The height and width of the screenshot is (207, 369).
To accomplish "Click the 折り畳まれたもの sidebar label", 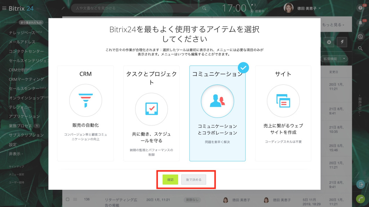I will pyautogui.click(x=31, y=23).
